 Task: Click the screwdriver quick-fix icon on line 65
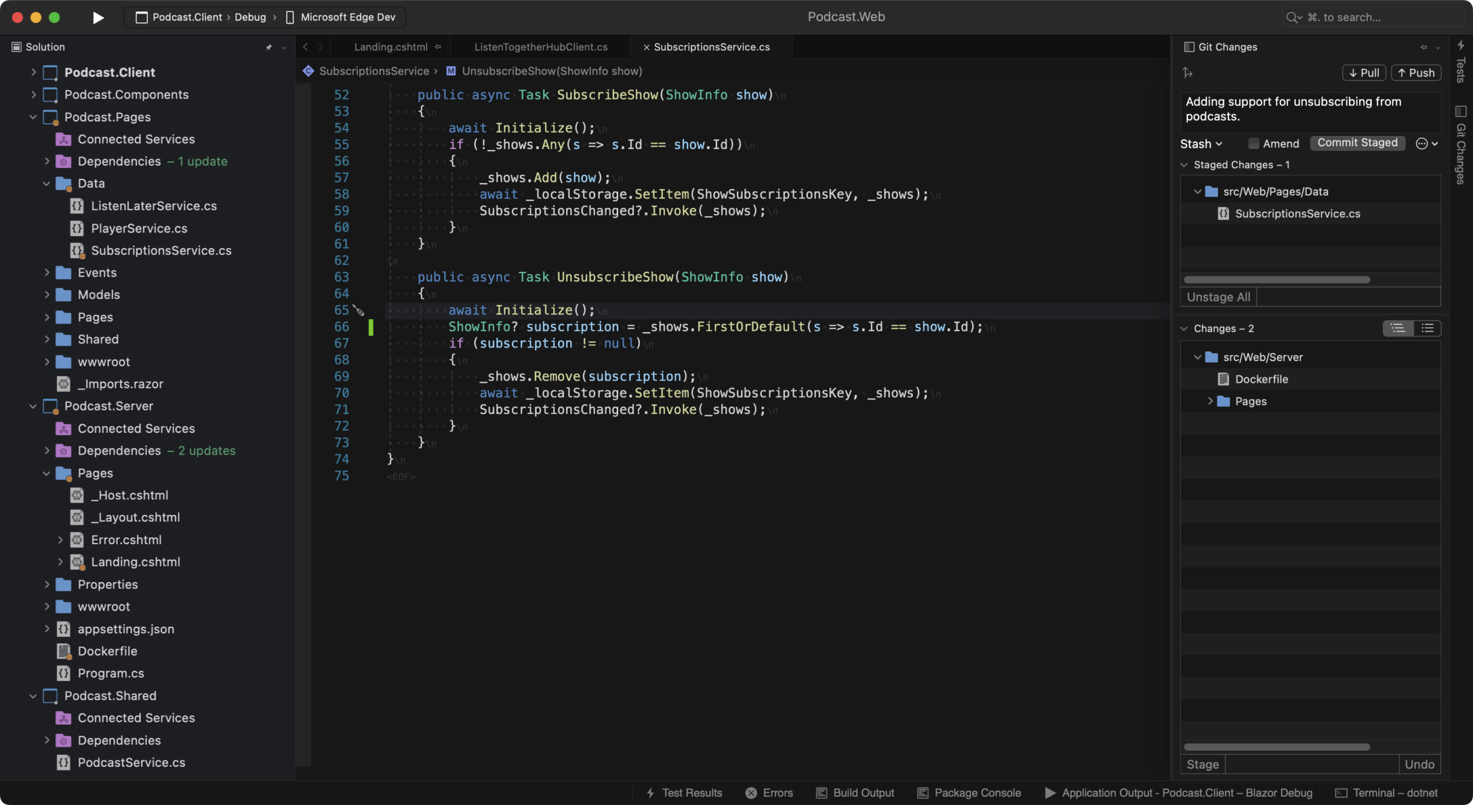(358, 310)
